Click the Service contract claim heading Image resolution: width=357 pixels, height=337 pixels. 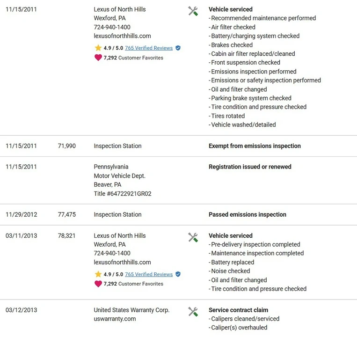238,310
